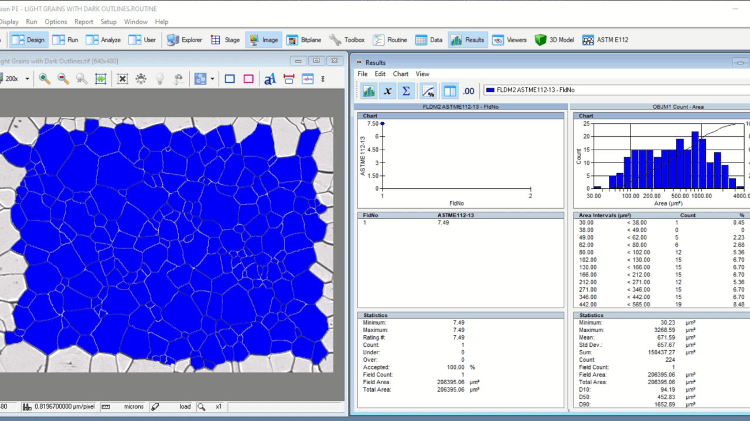Open the Toolbox
The height and width of the screenshot is (421, 750).
coord(347,39)
